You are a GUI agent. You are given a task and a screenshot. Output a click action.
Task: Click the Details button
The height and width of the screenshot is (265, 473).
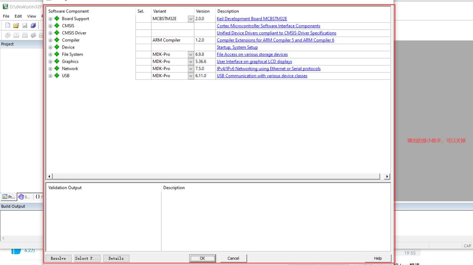click(x=116, y=258)
